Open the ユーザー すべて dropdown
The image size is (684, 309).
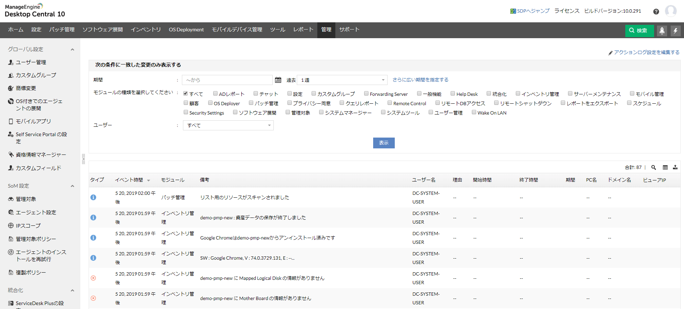point(228,125)
